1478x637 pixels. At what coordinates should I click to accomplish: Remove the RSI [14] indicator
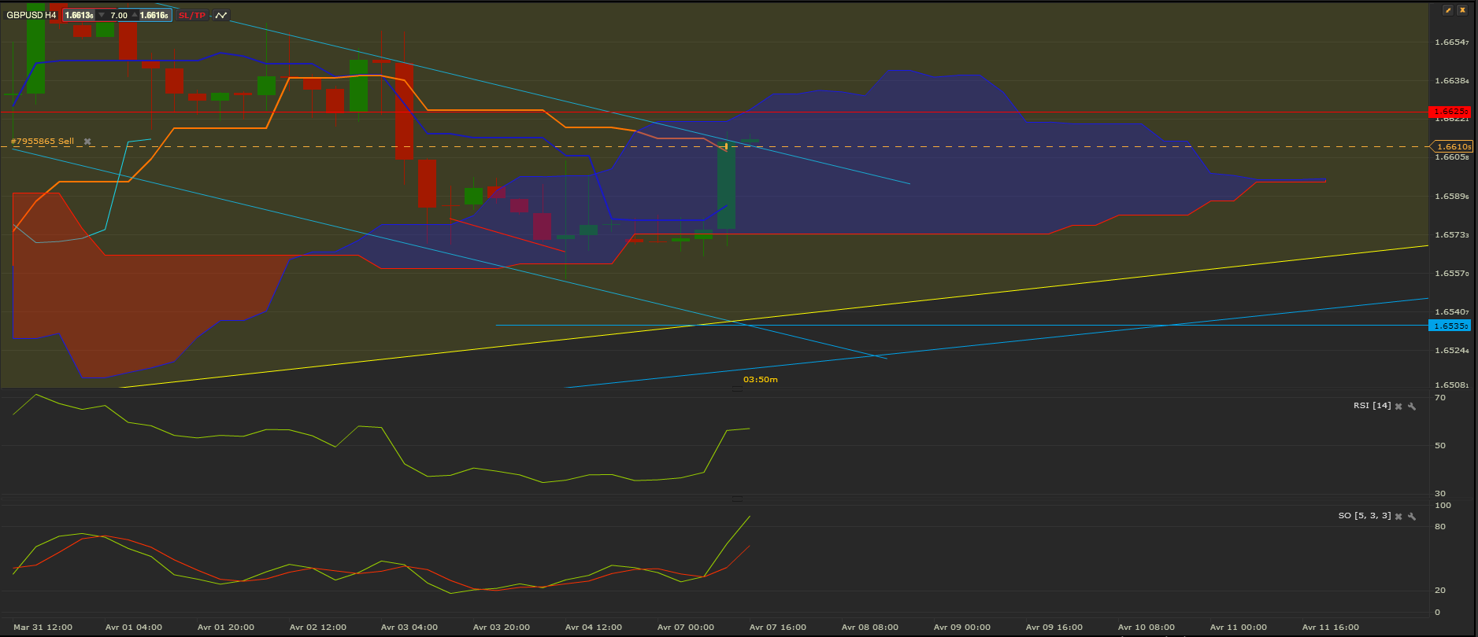(x=1398, y=407)
